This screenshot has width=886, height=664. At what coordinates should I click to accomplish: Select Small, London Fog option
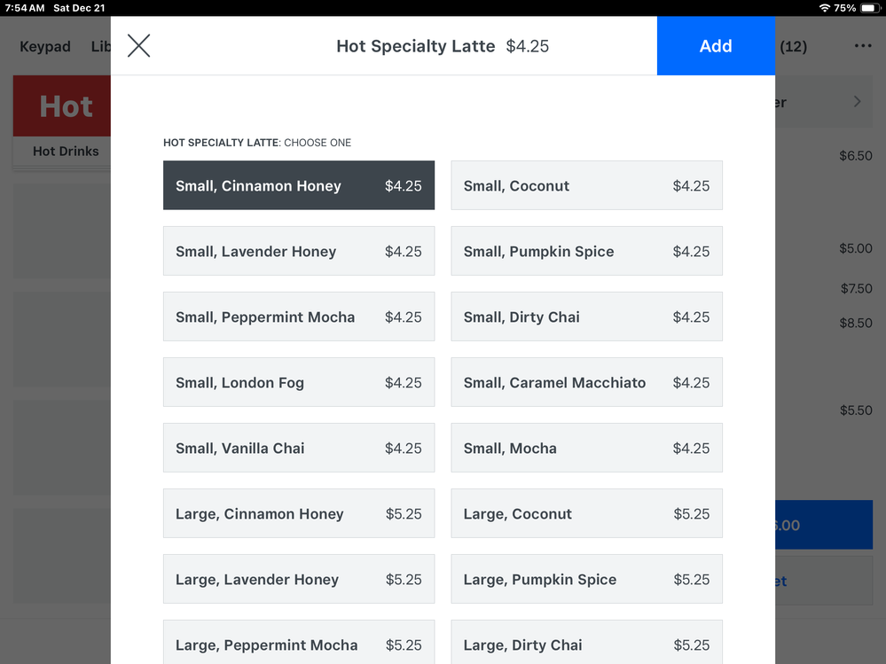(298, 382)
